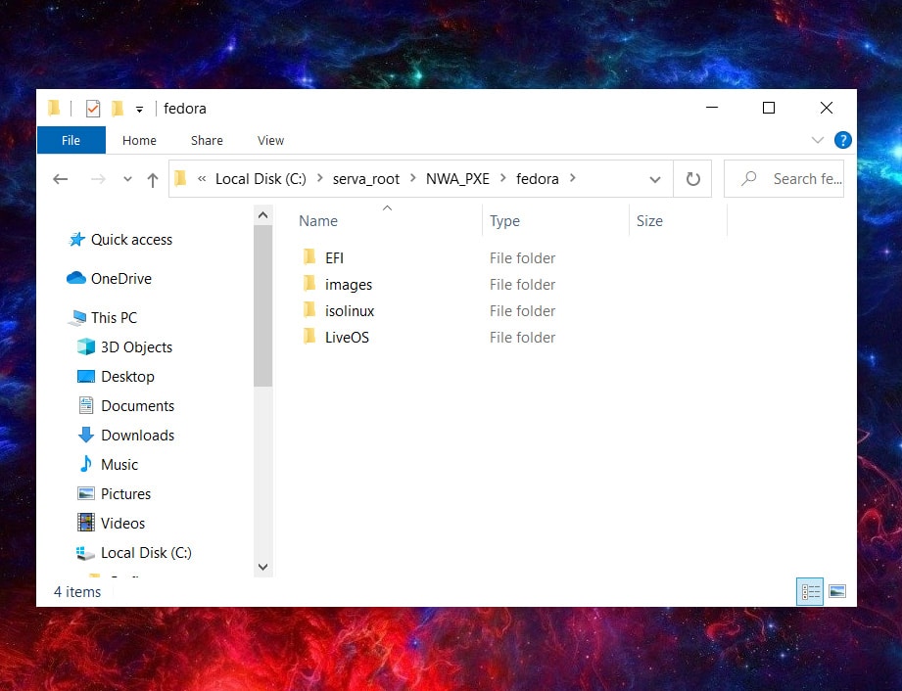Select This PC in navigation pane
The height and width of the screenshot is (691, 902).
[114, 318]
